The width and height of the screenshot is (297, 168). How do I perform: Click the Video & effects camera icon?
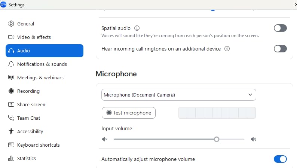click(x=11, y=37)
